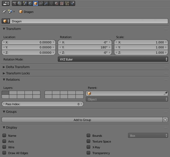Open Scene properties tab

click(25, 3)
